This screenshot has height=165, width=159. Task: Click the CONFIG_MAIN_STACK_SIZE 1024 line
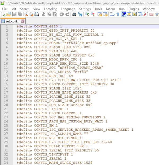(55, 163)
